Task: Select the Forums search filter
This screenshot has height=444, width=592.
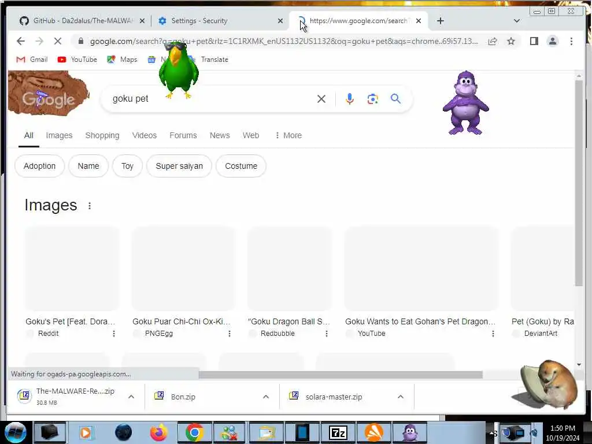Action: [183, 135]
